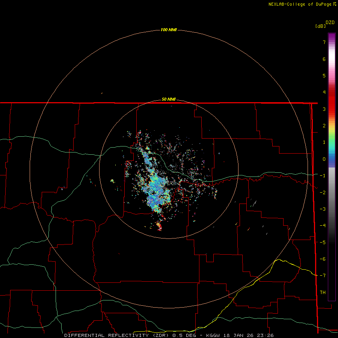Screen dimensions: 338x338
Task: Click the KGGW radar site identifier
Action: point(213,335)
